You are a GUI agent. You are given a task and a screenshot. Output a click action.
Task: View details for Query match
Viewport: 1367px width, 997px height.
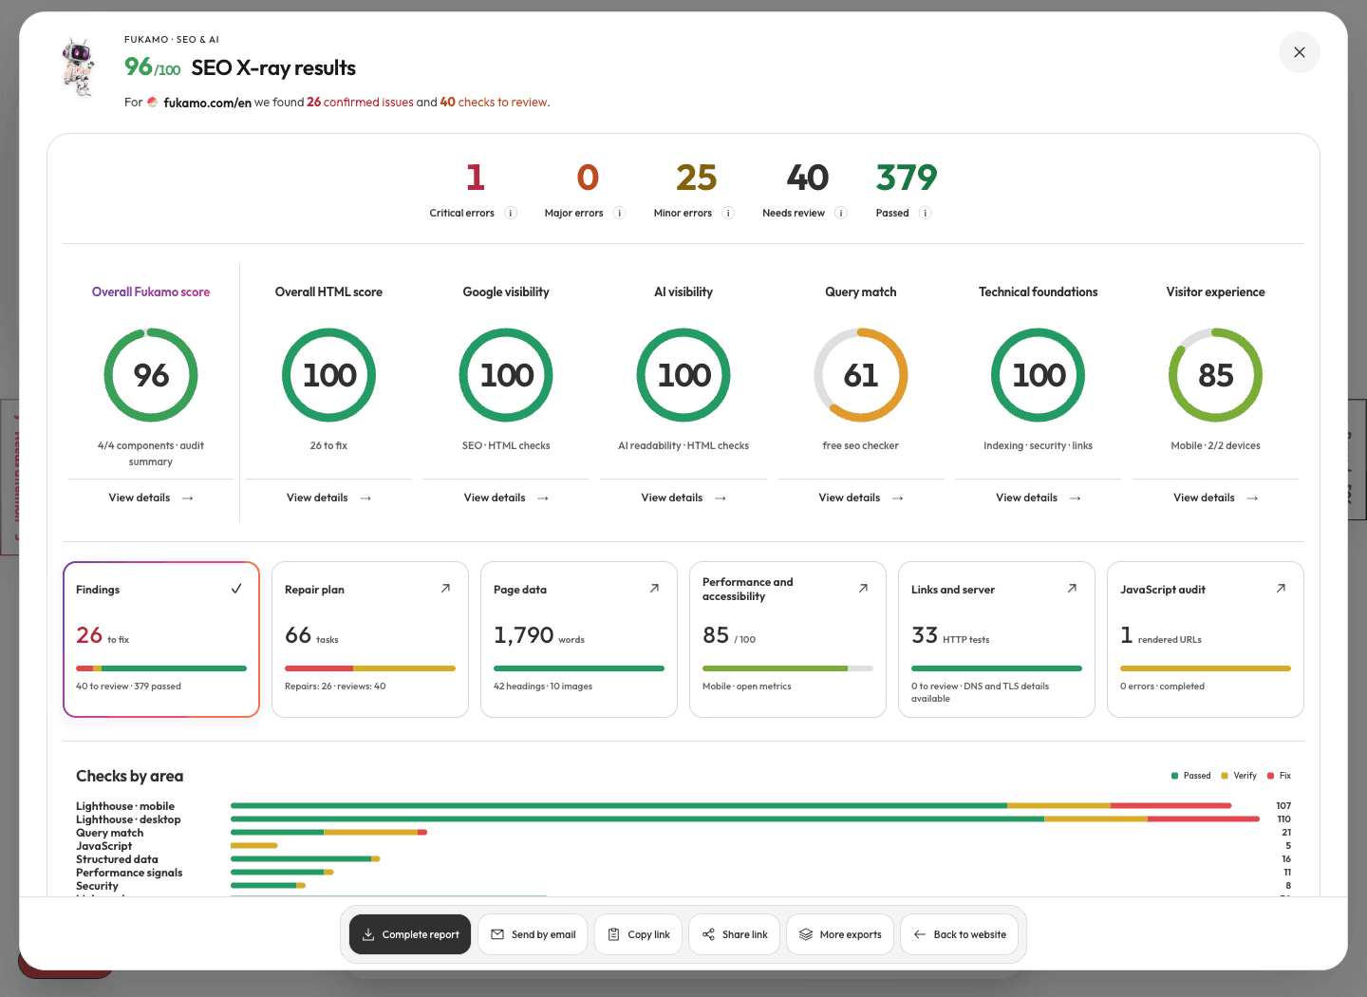click(861, 498)
